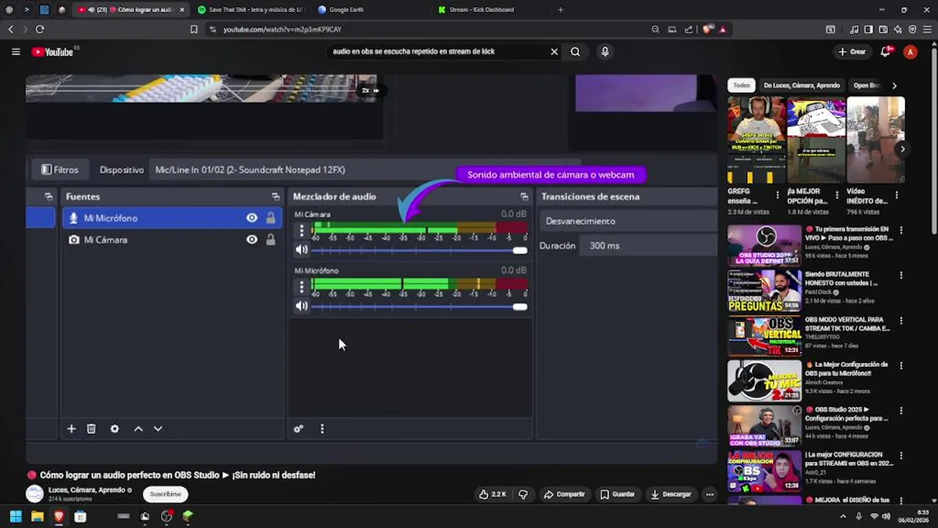Open options for Tu primera transmisión video
The image size is (938, 528).
(x=901, y=230)
